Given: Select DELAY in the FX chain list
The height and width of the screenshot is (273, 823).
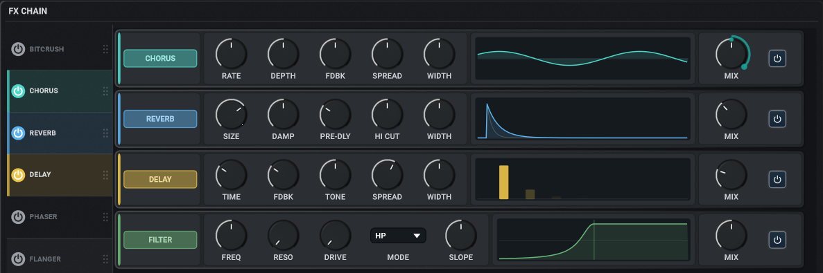Looking at the screenshot, I should tap(60, 175).
